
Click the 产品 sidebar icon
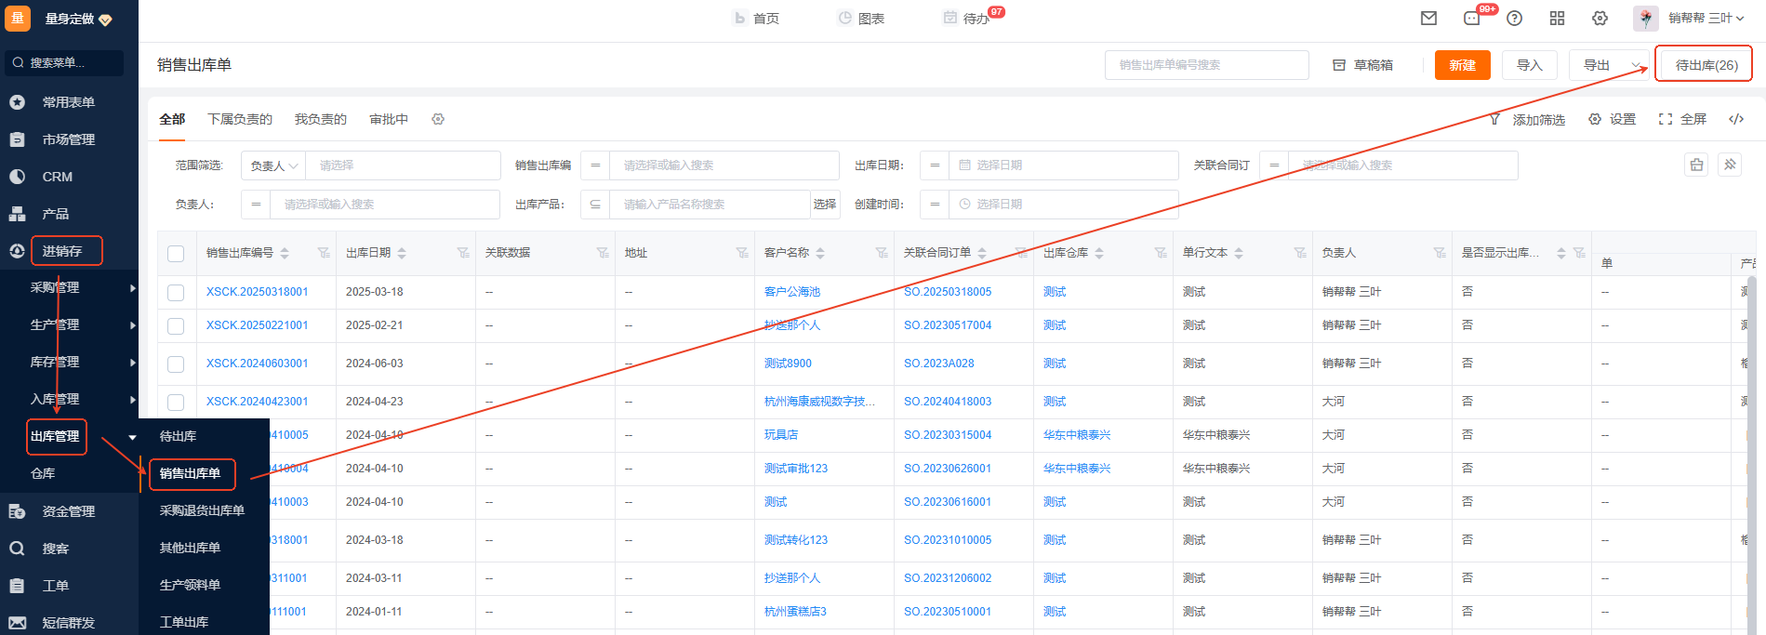click(x=17, y=214)
